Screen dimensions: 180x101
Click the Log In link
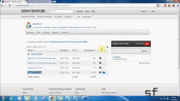[x=143, y=11]
